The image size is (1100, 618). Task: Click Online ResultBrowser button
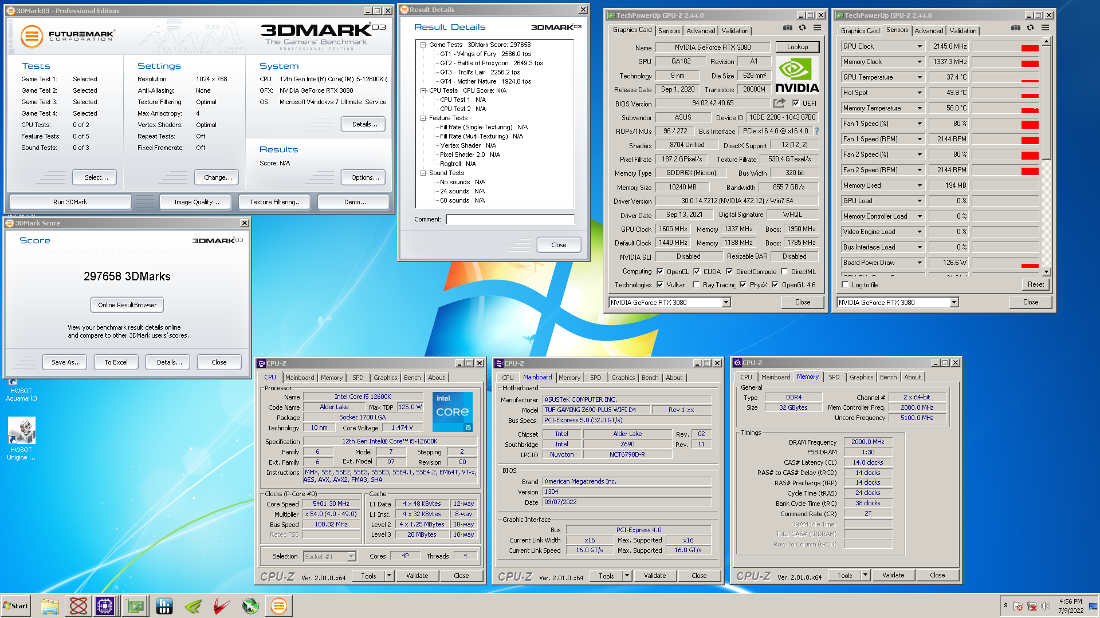coord(127,305)
